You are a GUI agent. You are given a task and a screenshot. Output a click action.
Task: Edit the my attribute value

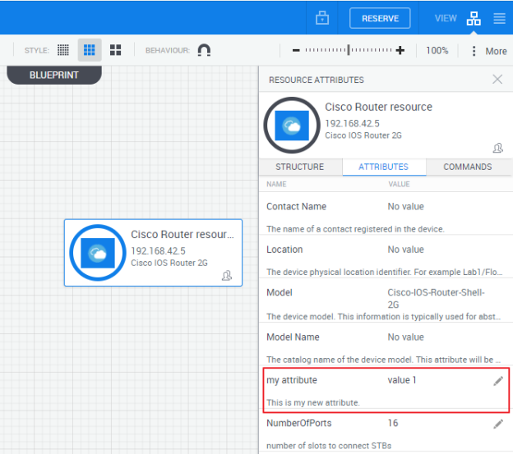point(498,381)
